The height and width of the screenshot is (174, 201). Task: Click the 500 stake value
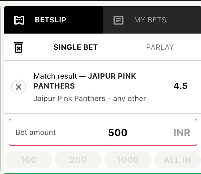coord(118,133)
